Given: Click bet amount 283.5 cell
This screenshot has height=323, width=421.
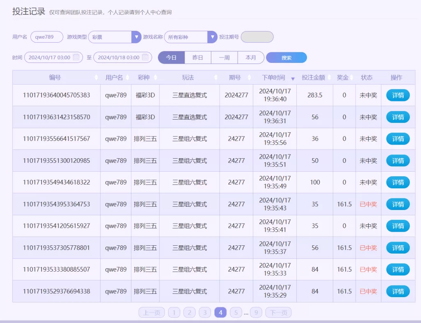Looking at the screenshot, I should pos(315,95).
